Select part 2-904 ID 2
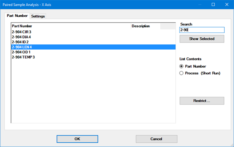This screenshot has height=147, width=234. 93,42
